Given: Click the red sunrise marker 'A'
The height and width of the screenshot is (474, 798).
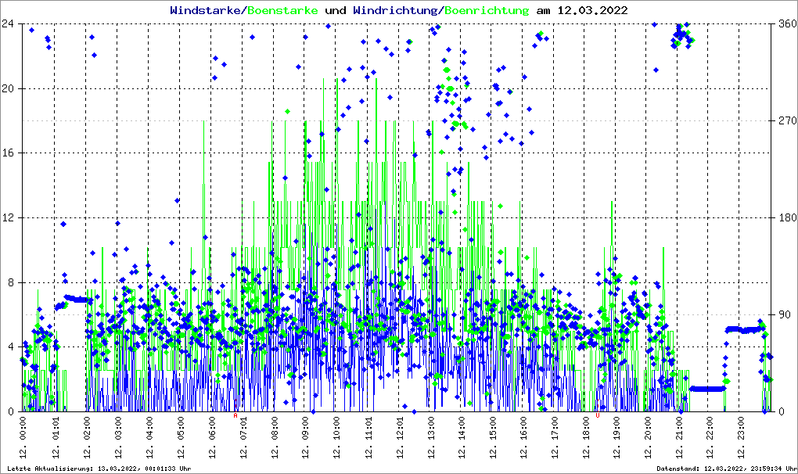Looking at the screenshot, I should pos(235,415).
